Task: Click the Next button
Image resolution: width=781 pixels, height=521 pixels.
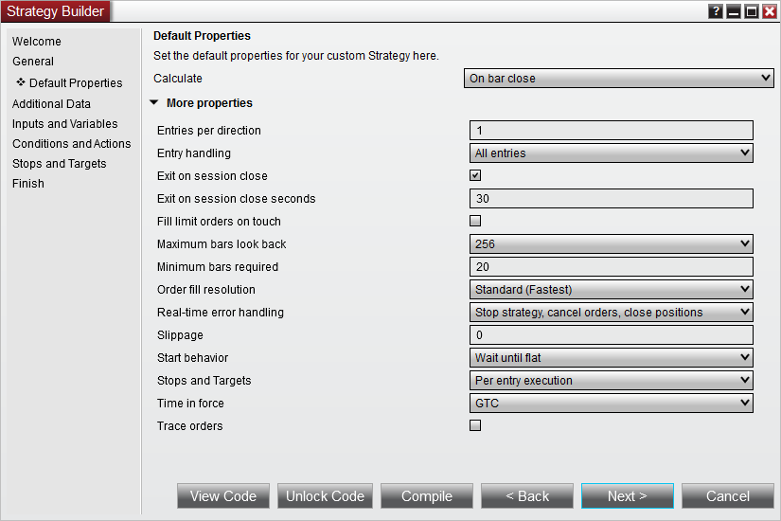Action: pyautogui.click(x=628, y=496)
